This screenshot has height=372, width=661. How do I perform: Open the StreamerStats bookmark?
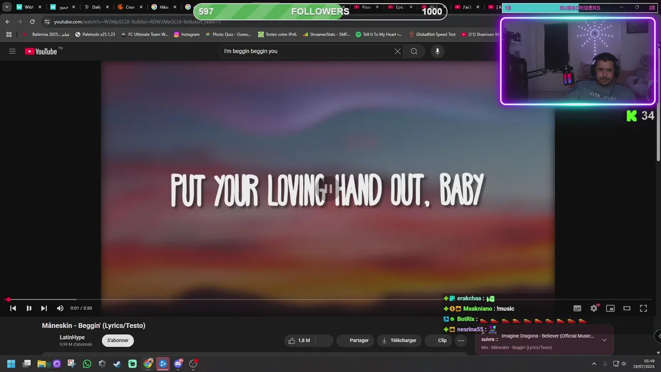tap(326, 35)
